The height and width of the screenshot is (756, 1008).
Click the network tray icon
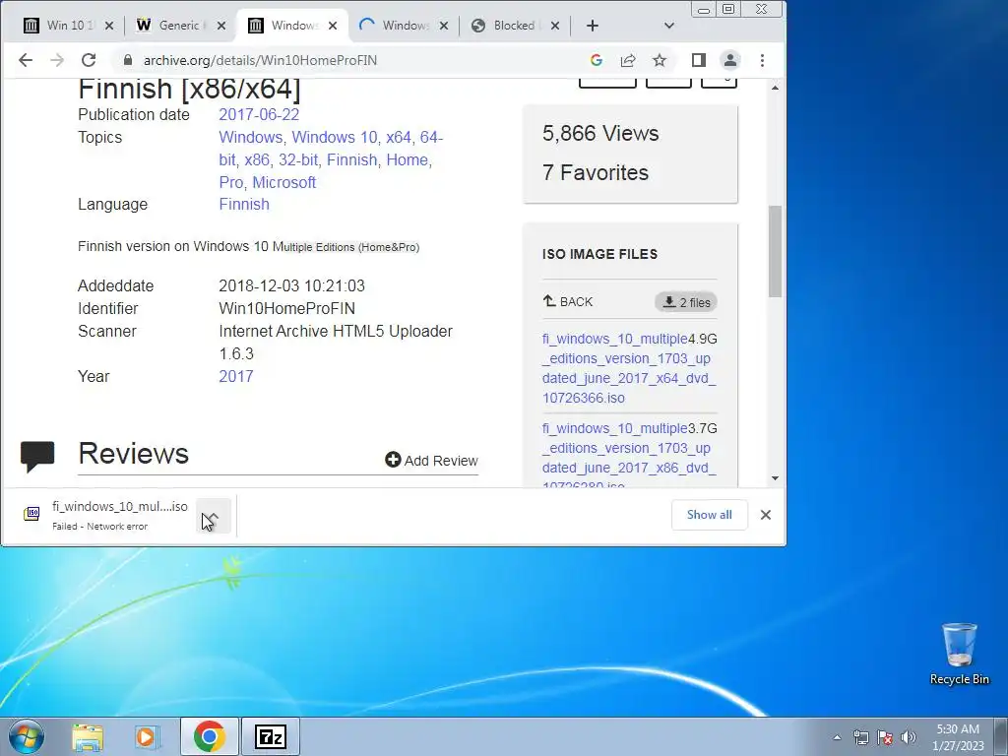click(860, 737)
